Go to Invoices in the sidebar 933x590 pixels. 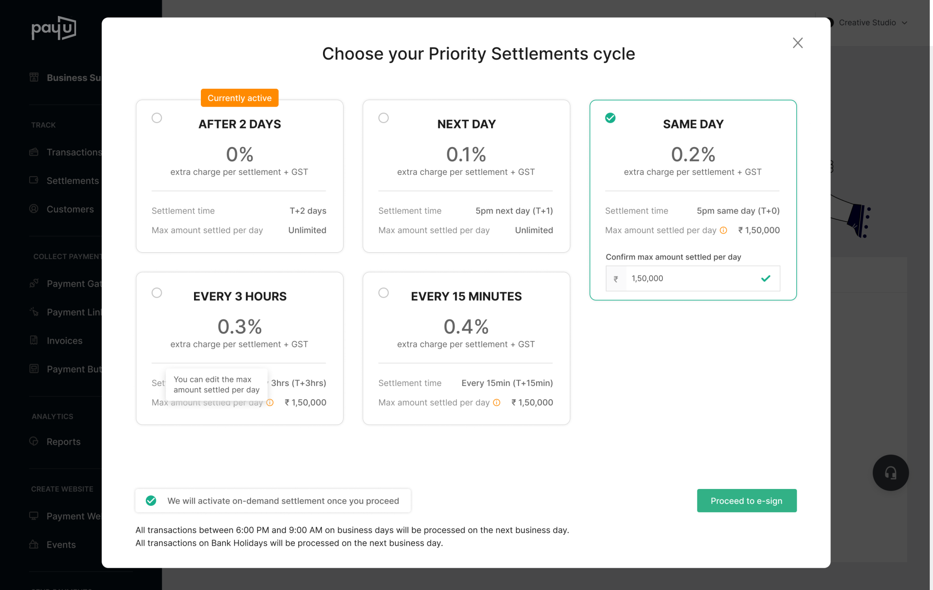tap(64, 341)
